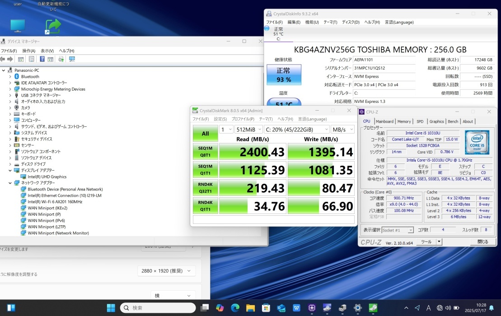Toggle the action pane icon in Device Manager
Screen dimensions: 501x316
click(x=51, y=59)
